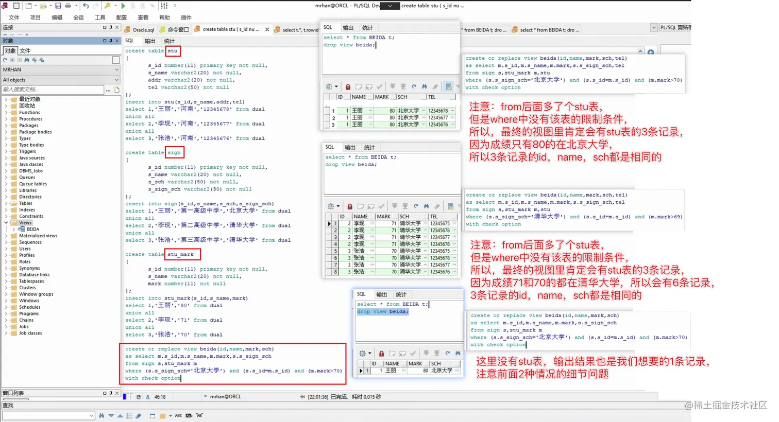The height and width of the screenshot is (422, 779).
Task: Click the object search input field
Action: pos(53,90)
